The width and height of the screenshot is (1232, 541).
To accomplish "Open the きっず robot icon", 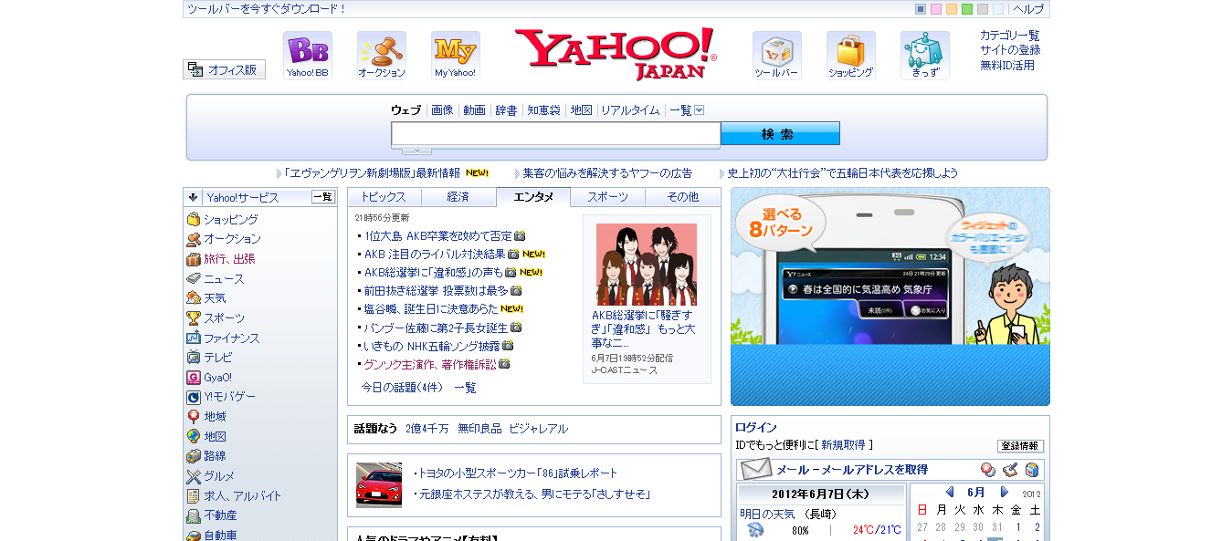I will pyautogui.click(x=925, y=56).
